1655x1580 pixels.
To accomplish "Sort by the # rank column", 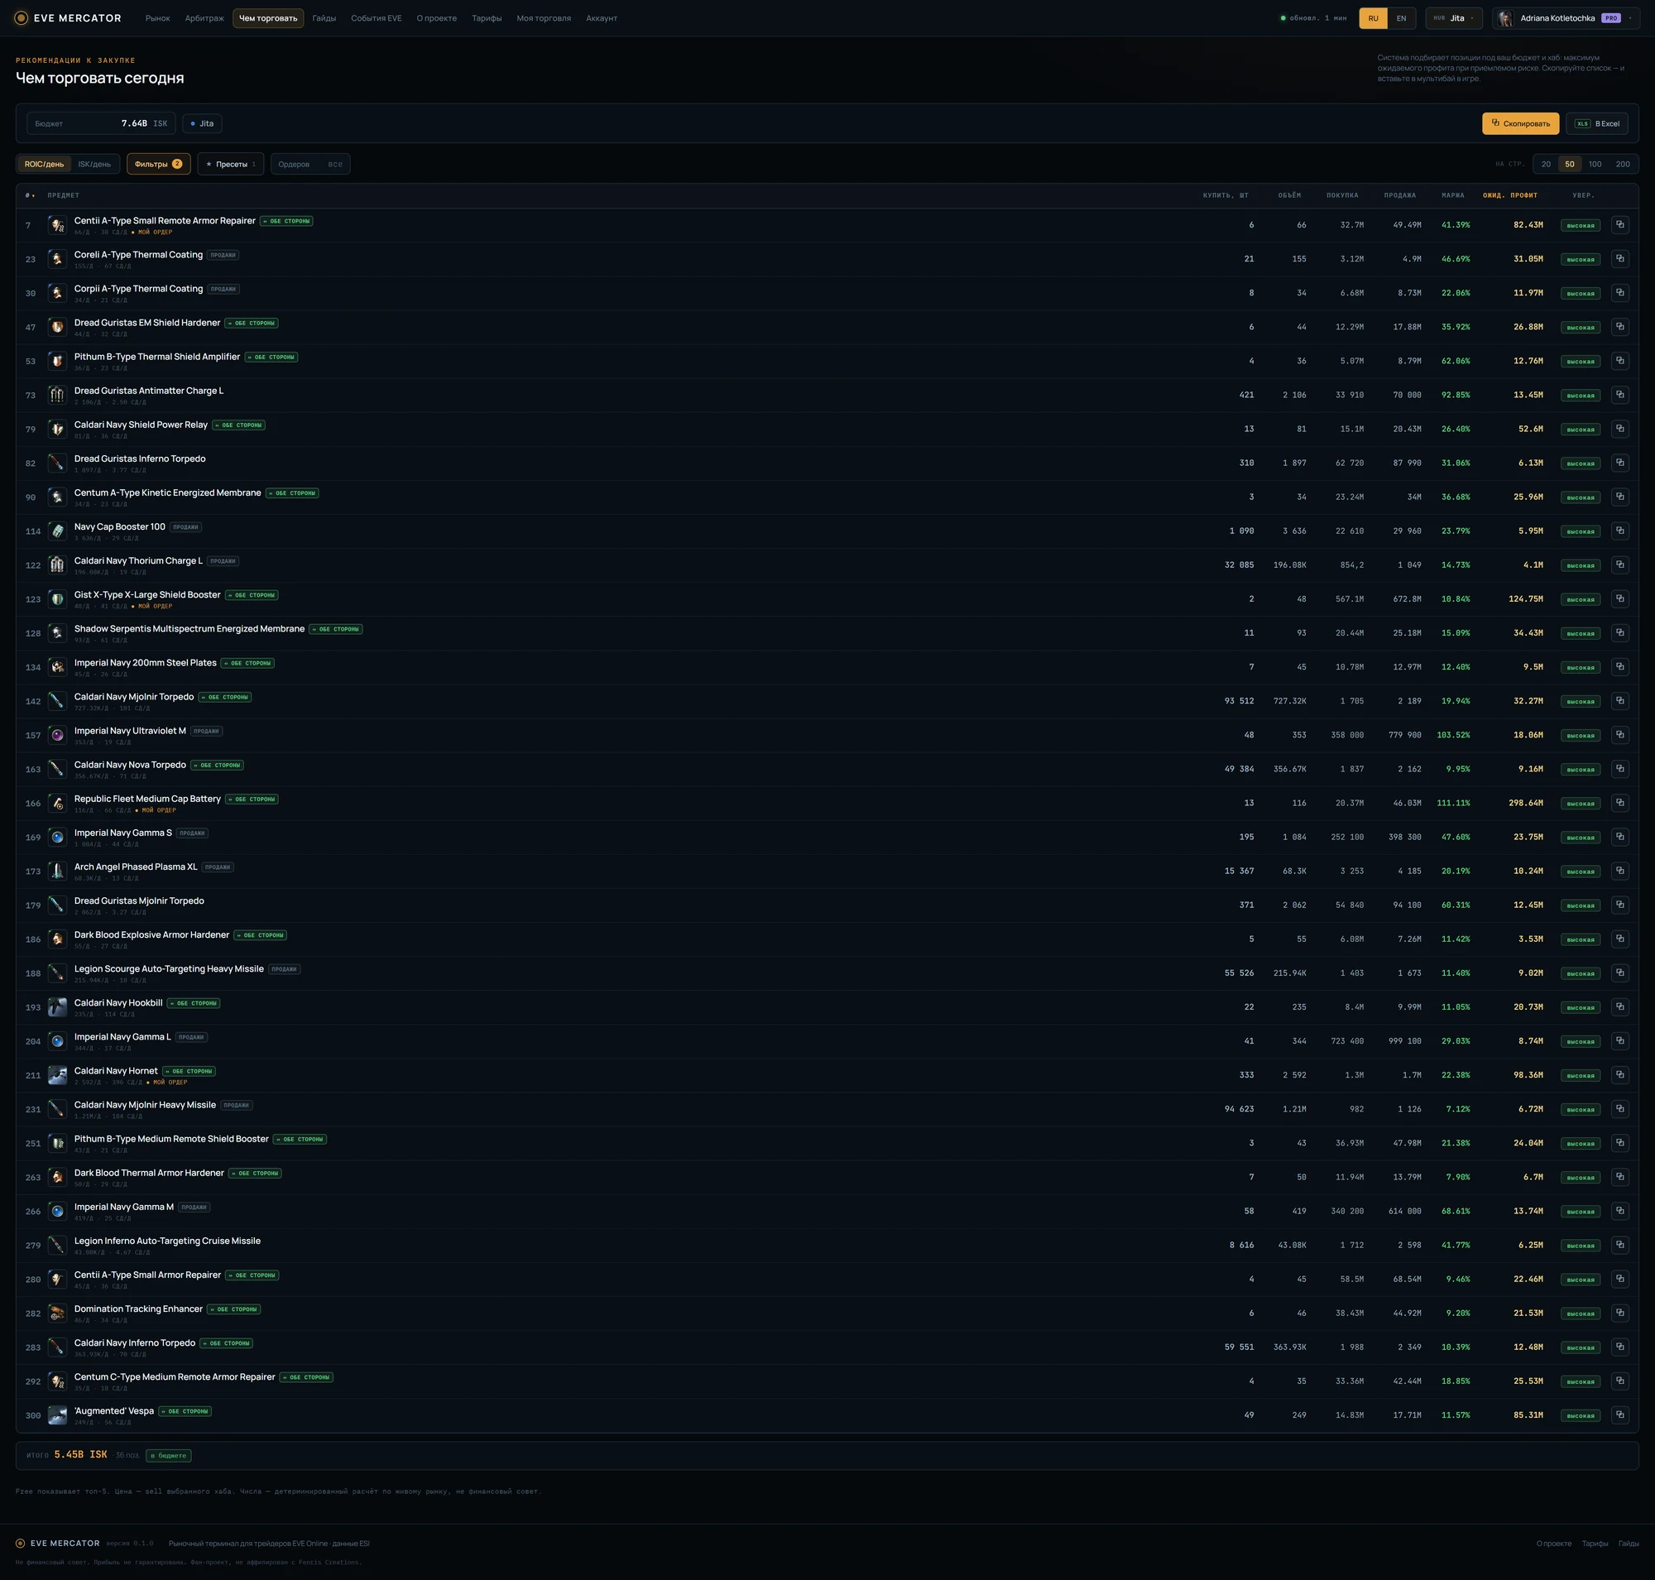I will click(x=31, y=195).
